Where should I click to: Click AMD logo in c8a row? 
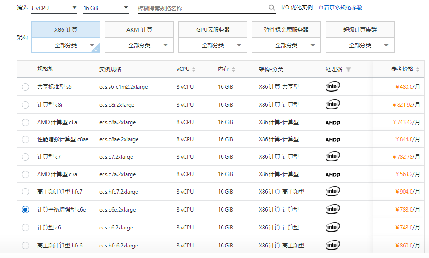click(333, 122)
